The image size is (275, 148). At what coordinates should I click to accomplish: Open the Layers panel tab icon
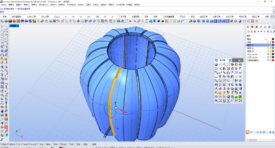[x=252, y=27]
